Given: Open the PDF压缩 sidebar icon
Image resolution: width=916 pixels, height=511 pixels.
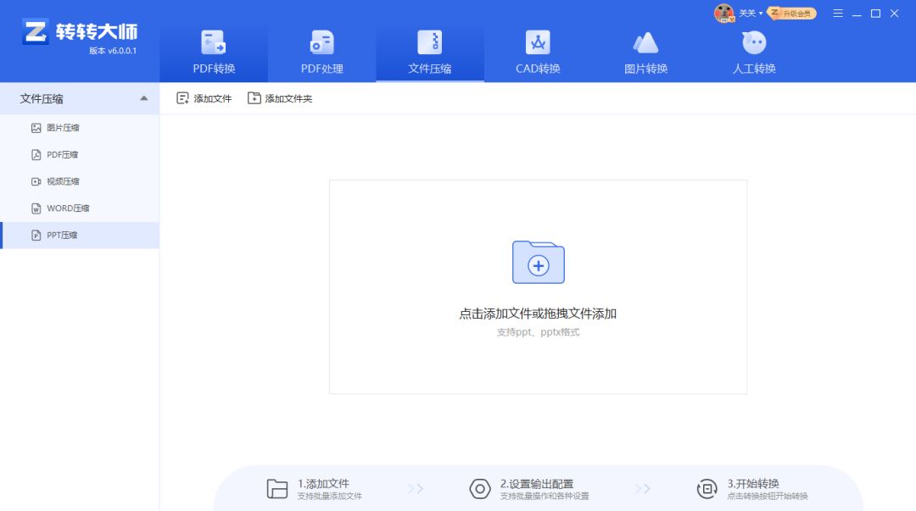Looking at the screenshot, I should click(x=36, y=154).
